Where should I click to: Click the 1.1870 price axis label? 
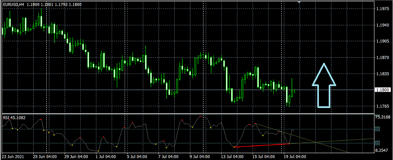382,58
